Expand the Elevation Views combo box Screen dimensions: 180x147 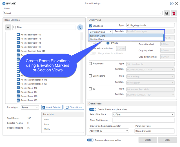(101, 32)
